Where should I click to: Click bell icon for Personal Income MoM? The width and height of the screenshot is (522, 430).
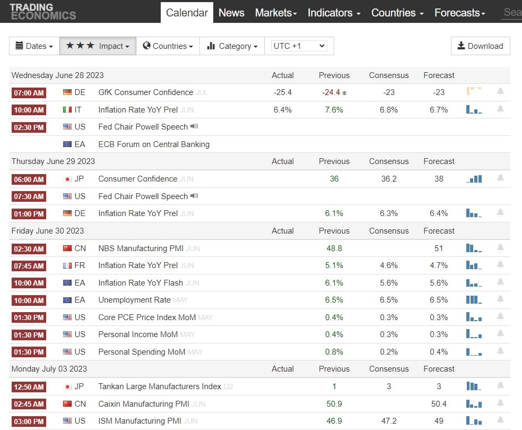pyautogui.click(x=500, y=334)
